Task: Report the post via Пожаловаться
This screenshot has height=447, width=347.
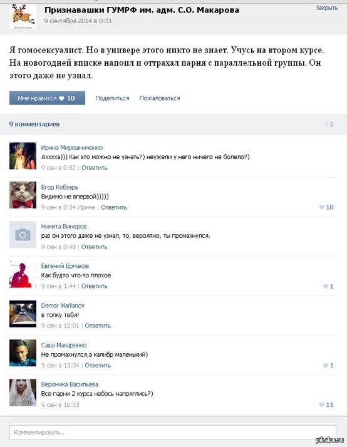Action: click(x=160, y=98)
